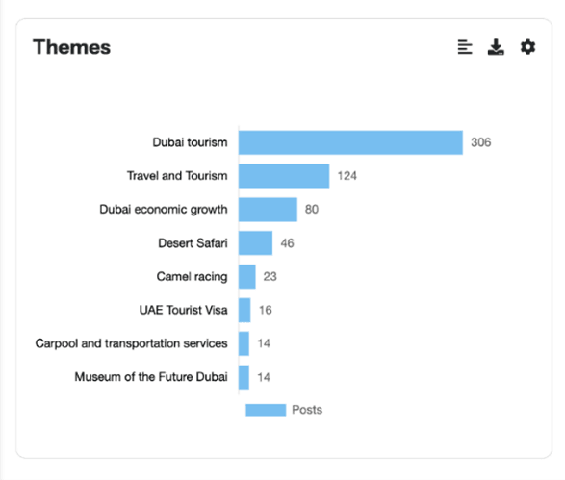Click the Desert Safari bar
This screenshot has height=480, width=565.
[255, 243]
